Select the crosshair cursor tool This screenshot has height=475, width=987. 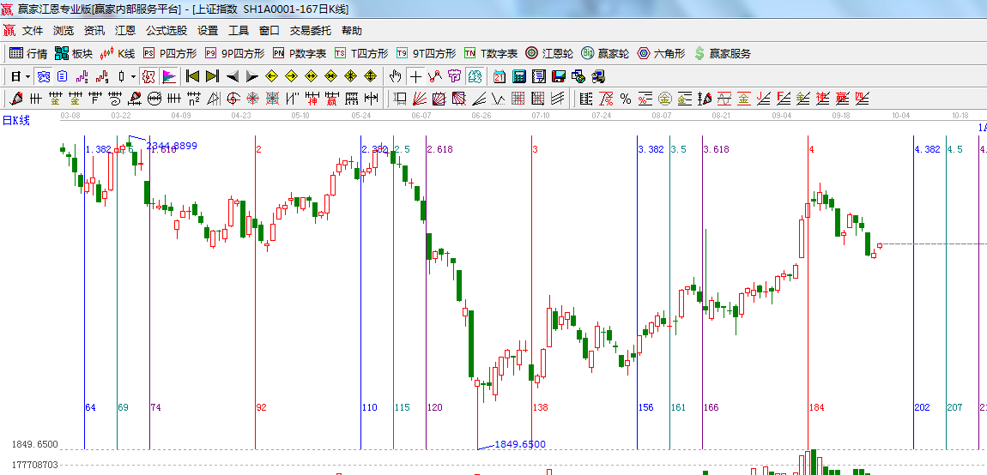pyautogui.click(x=415, y=76)
